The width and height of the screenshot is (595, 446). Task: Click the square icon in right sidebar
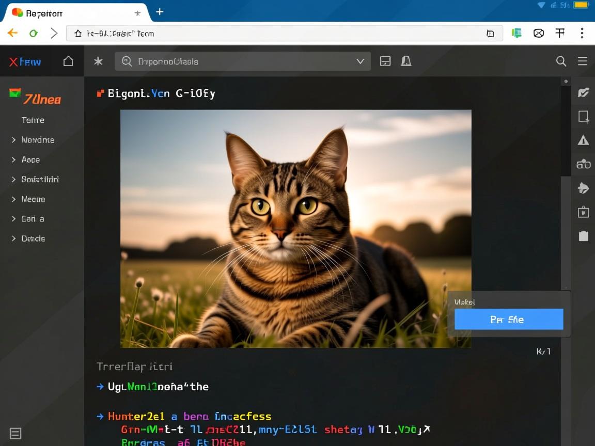pos(583,116)
